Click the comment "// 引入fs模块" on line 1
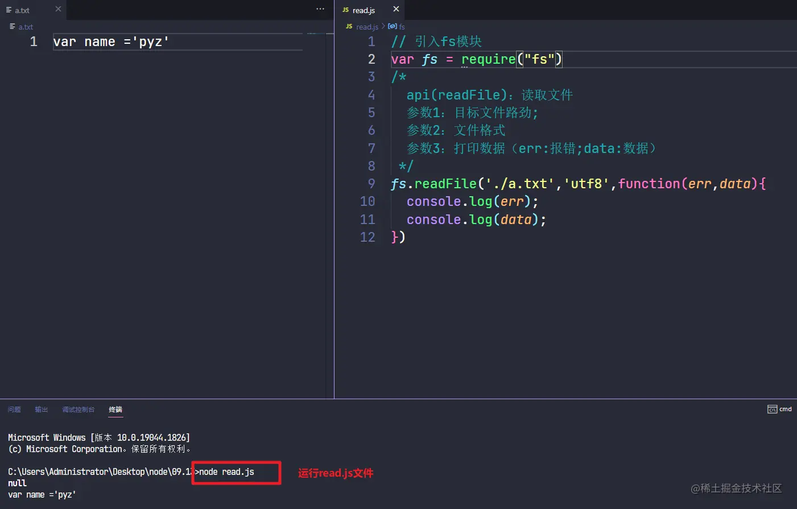 click(x=436, y=42)
